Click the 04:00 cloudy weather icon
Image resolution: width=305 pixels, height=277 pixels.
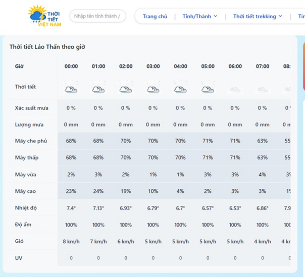pyautogui.click(x=180, y=89)
